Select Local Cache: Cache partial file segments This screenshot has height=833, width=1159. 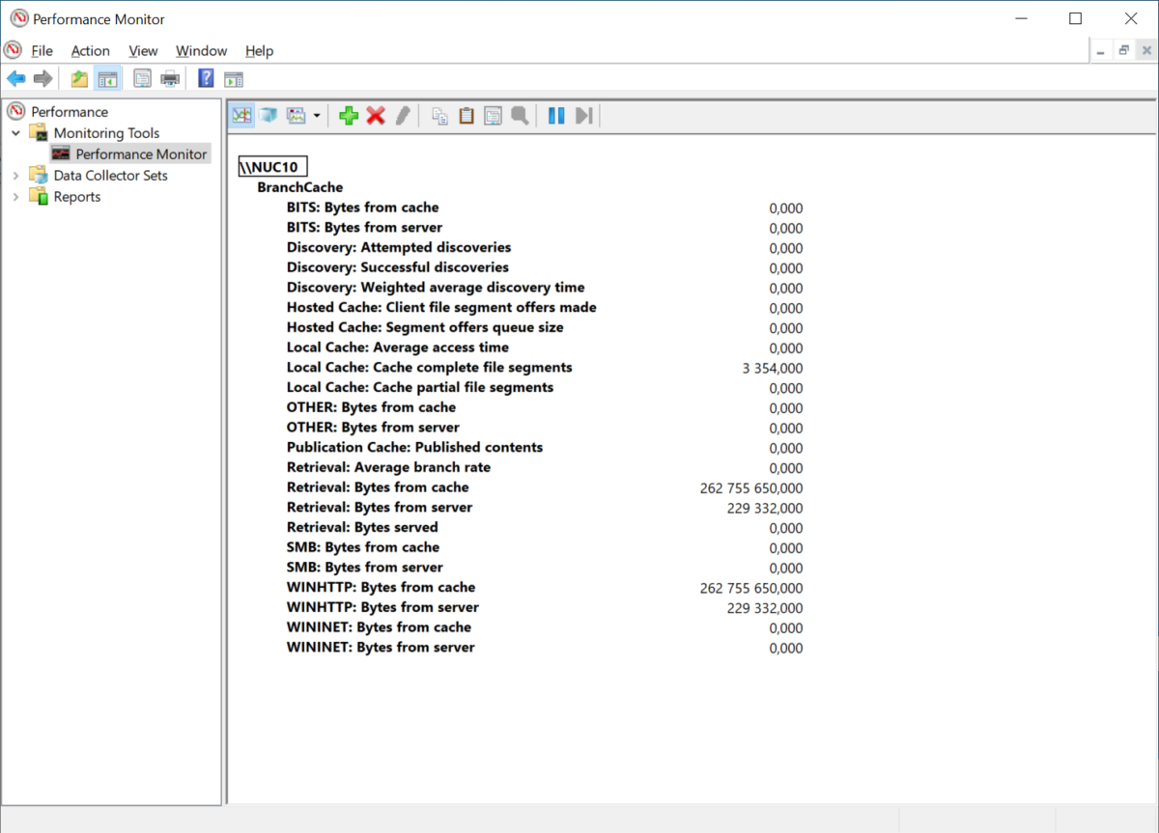click(420, 387)
